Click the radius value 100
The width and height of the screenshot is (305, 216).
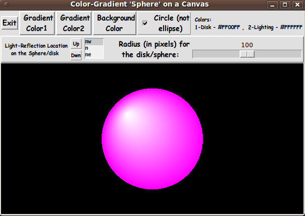tap(247, 45)
